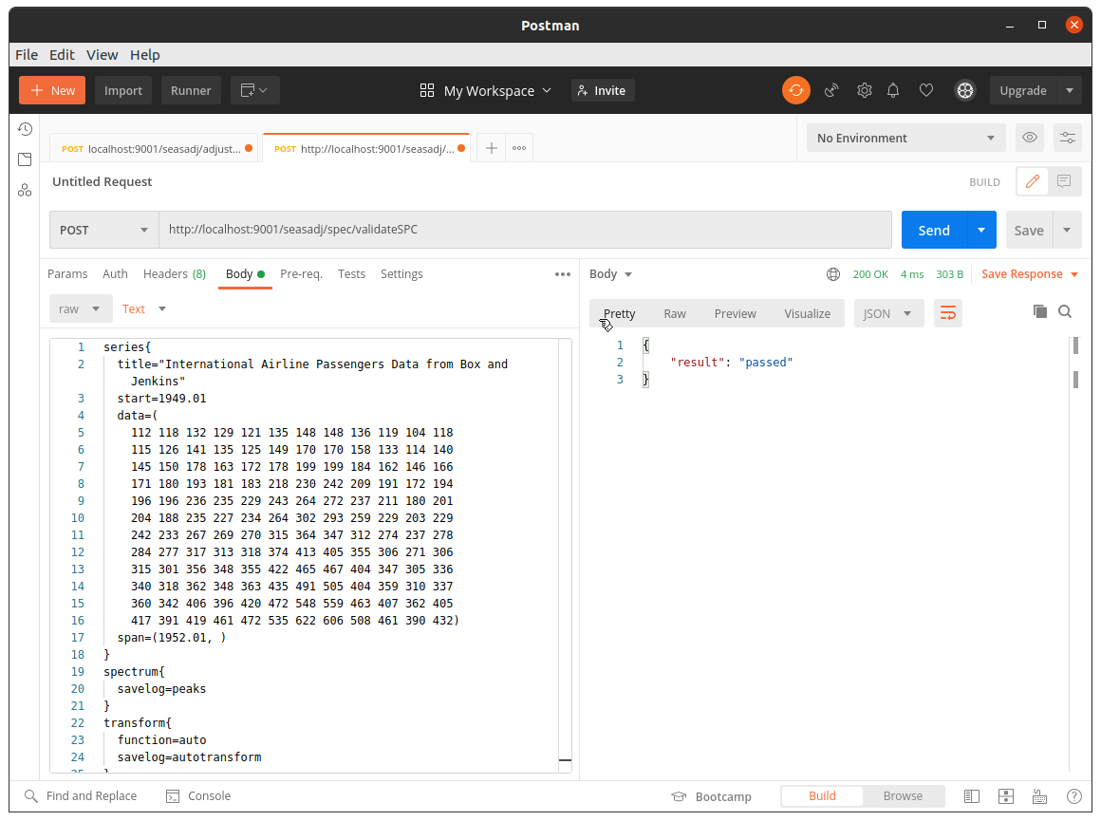This screenshot has width=1101, height=821.
Task: Open the History sidebar icon
Action: coord(25,129)
